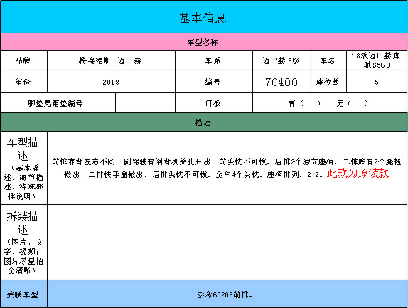
Task: Click the car name cell 18款迈巴赫奔驰S560
Action: tap(377, 60)
